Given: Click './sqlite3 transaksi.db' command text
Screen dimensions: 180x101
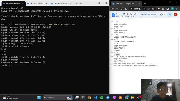Looking at the screenshot, I should point(61,24).
